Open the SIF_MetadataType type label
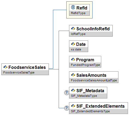 pyautogui.click(x=84, y=96)
